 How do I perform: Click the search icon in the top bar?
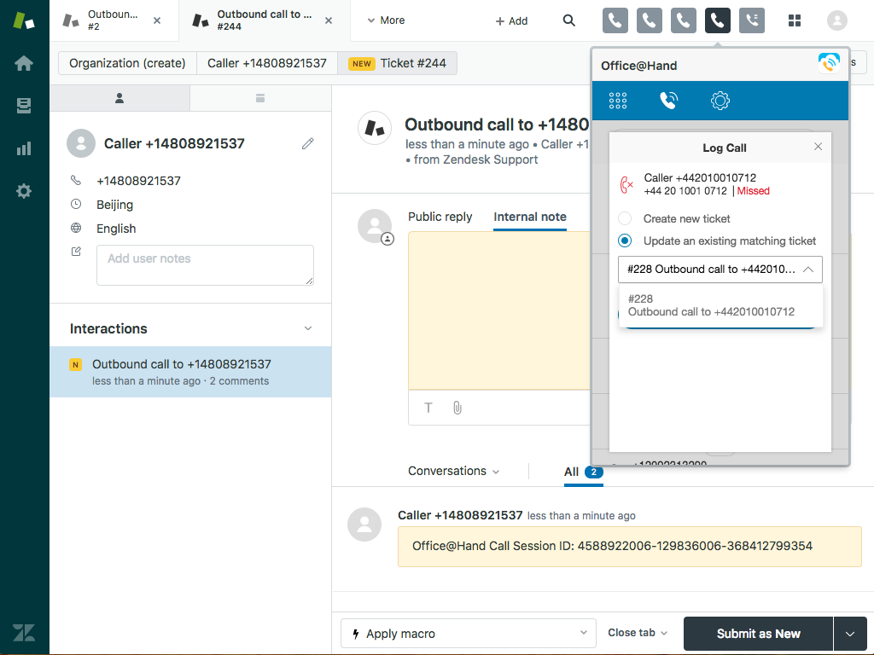tap(568, 20)
